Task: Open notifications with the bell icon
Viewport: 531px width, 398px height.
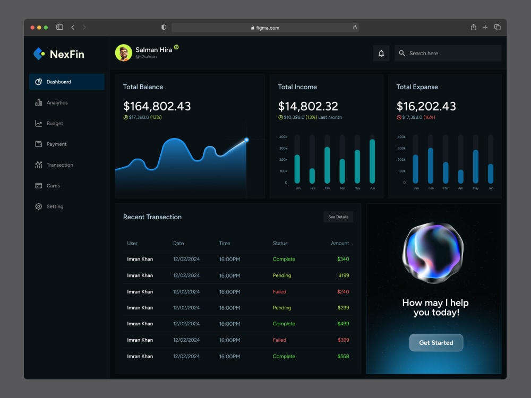Action: 381,53
